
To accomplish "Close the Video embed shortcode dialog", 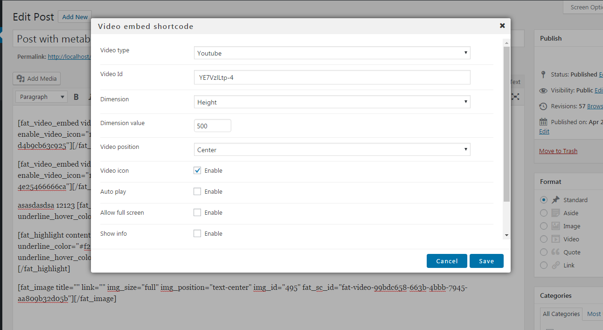I will tap(502, 26).
